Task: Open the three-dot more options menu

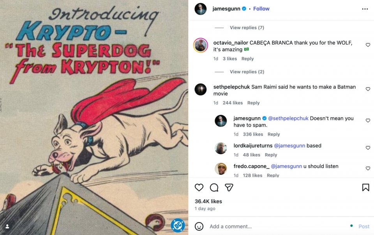Action: click(365, 9)
